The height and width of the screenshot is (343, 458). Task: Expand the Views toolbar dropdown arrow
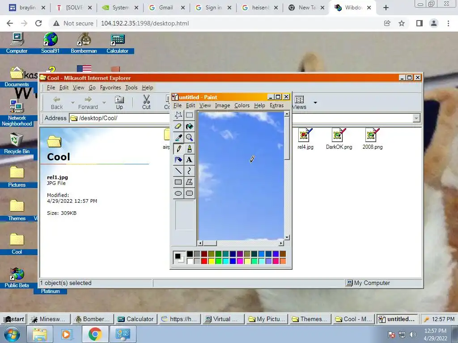click(x=315, y=103)
